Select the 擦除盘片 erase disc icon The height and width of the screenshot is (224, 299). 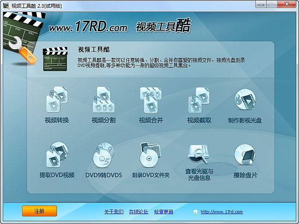pyautogui.click(x=245, y=155)
